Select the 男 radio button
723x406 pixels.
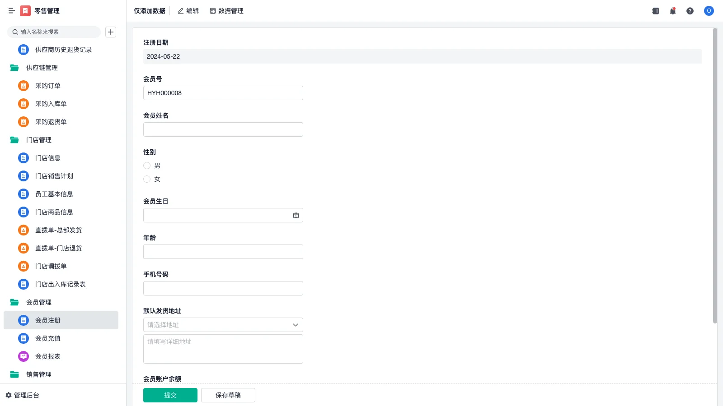tap(147, 166)
